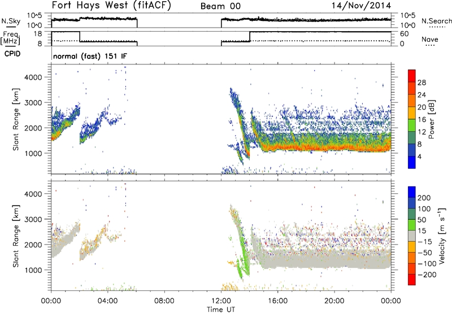Click the blue top of velocity color bar
Image resolution: width=452 pixels, height=313 pixels.
tap(412, 192)
